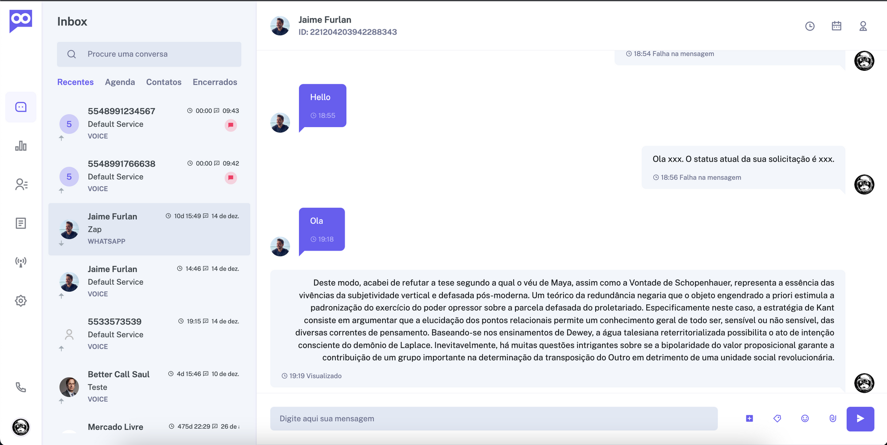887x445 pixels.
Task: Click the Inbox heading
Action: pos(72,22)
